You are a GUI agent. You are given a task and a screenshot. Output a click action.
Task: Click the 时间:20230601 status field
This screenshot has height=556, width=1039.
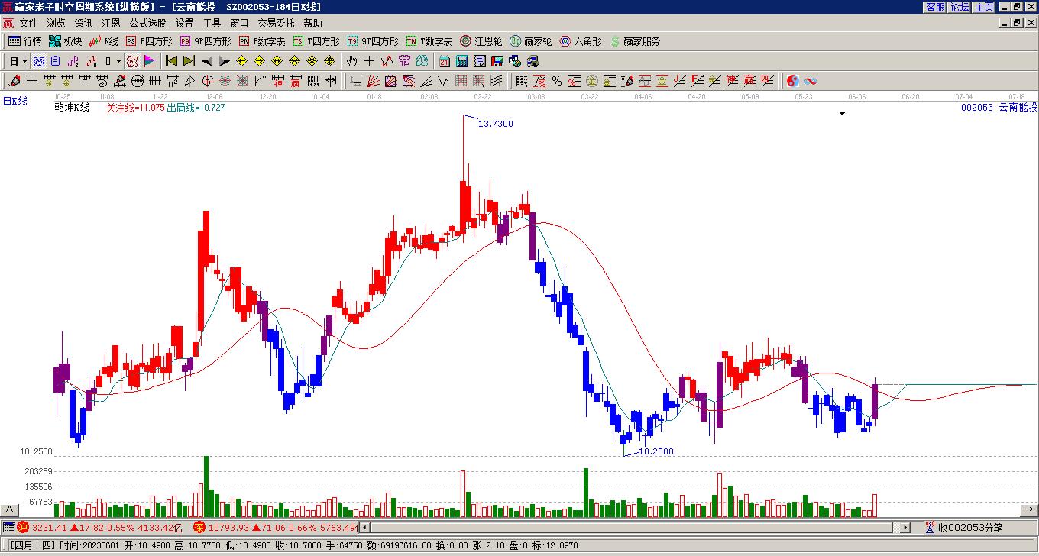coord(89,546)
